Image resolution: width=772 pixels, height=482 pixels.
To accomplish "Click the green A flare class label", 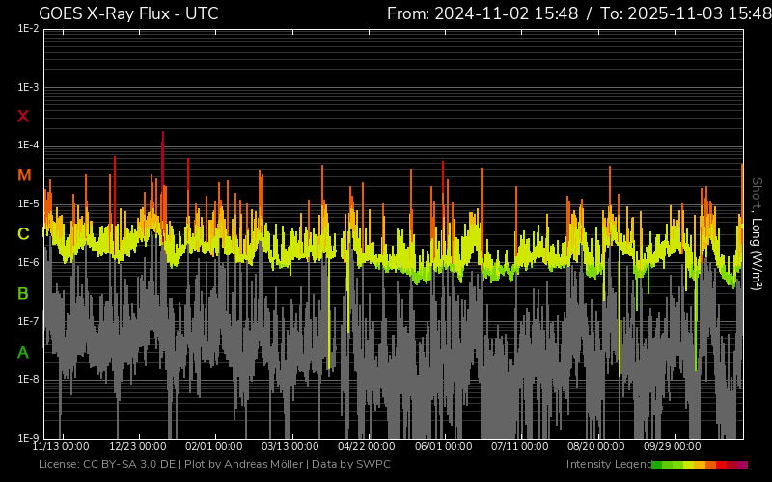I will [23, 353].
